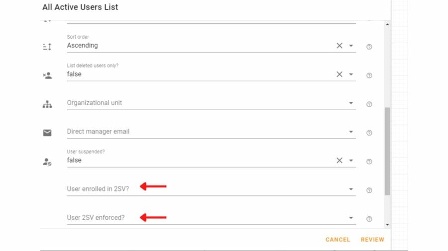Click the Sort order icon
The image size is (448, 251).
(47, 47)
